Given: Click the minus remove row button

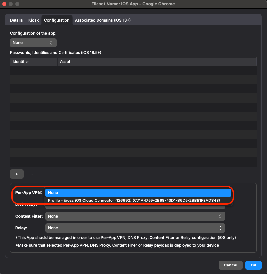Looking at the screenshot, I should [x=32, y=174].
